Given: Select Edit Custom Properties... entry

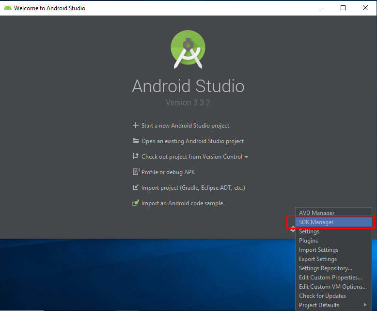Looking at the screenshot, I should [333, 278].
